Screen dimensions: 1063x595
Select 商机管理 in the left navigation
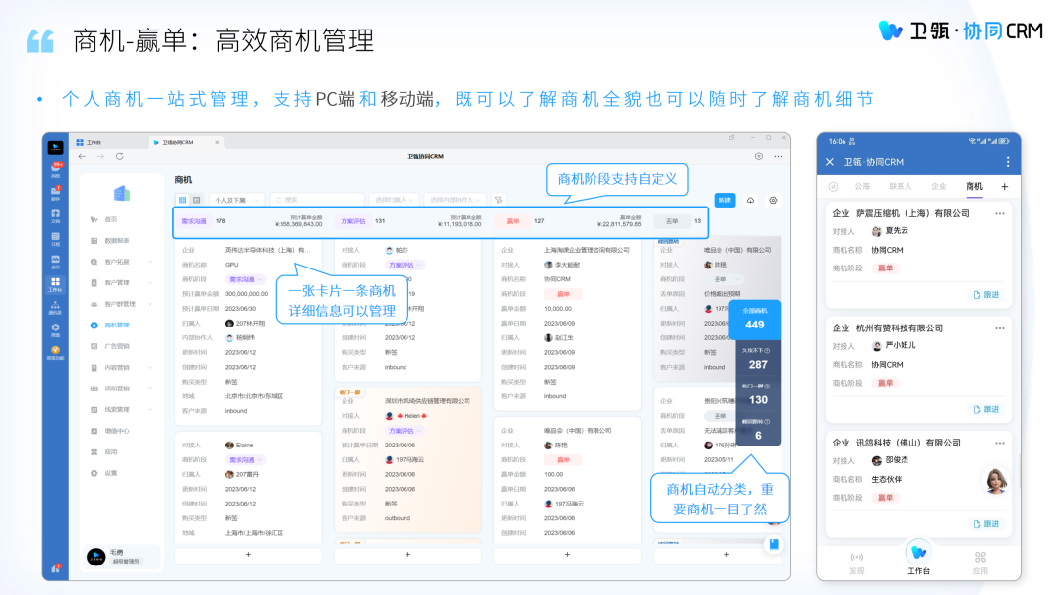[116, 325]
